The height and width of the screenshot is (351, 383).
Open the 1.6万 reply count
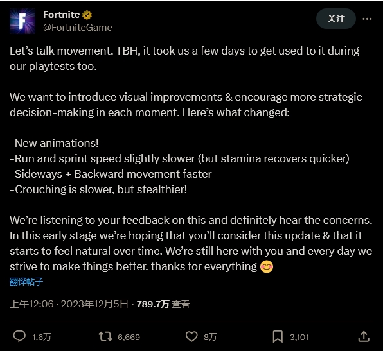42,337
